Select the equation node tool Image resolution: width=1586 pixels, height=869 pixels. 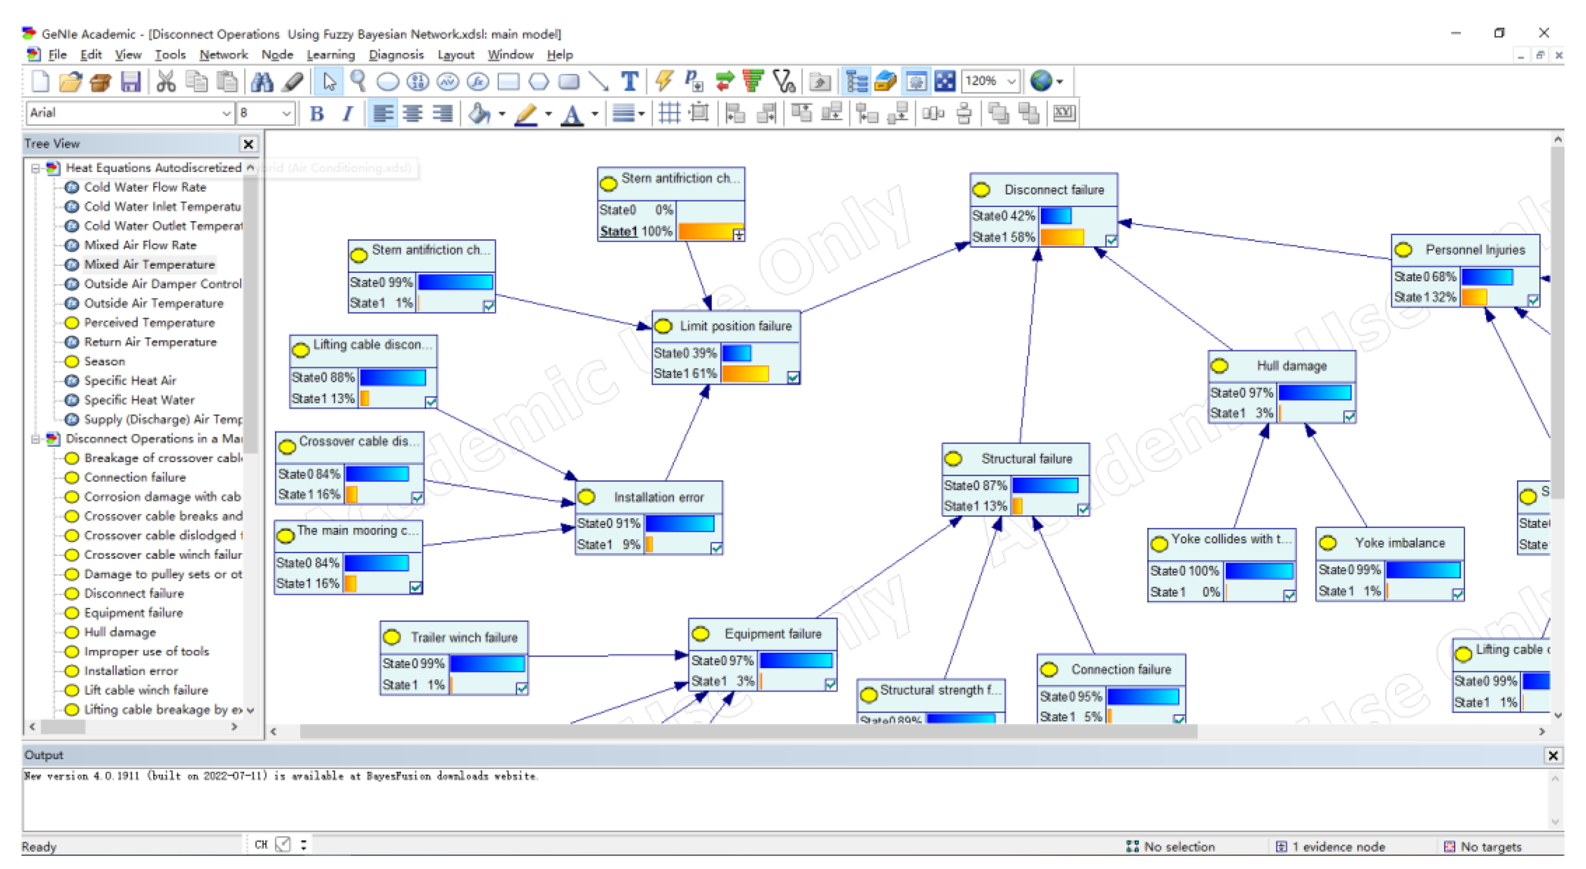click(x=478, y=81)
